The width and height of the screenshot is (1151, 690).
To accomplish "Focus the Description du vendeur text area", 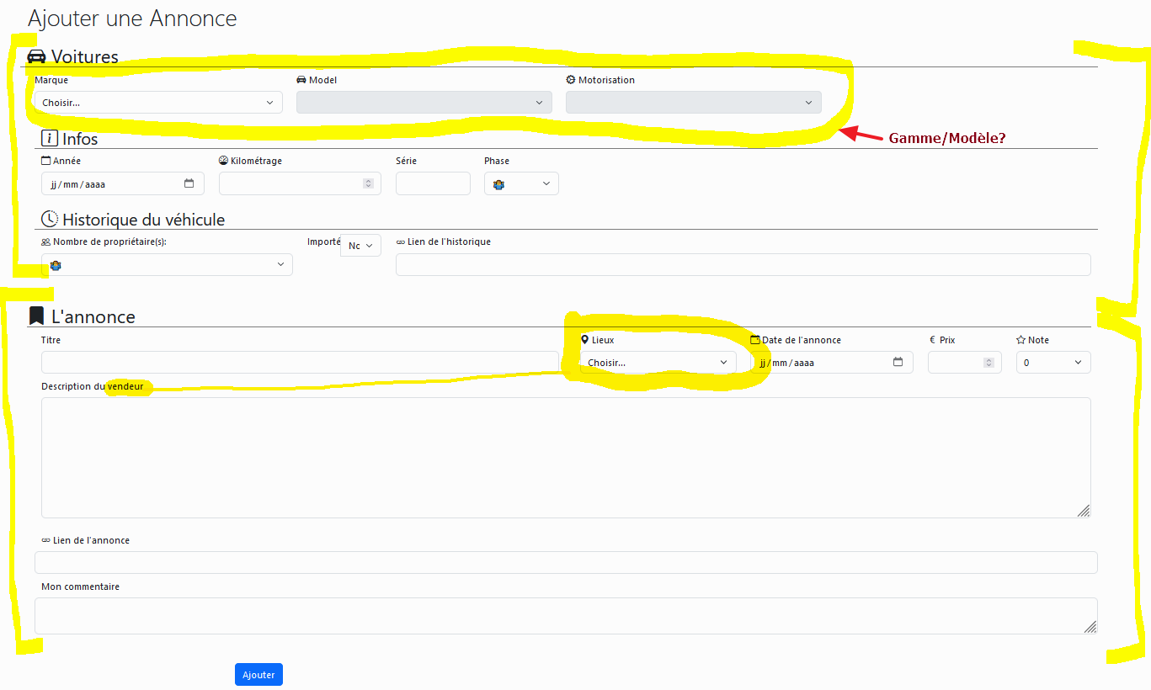I will [566, 457].
